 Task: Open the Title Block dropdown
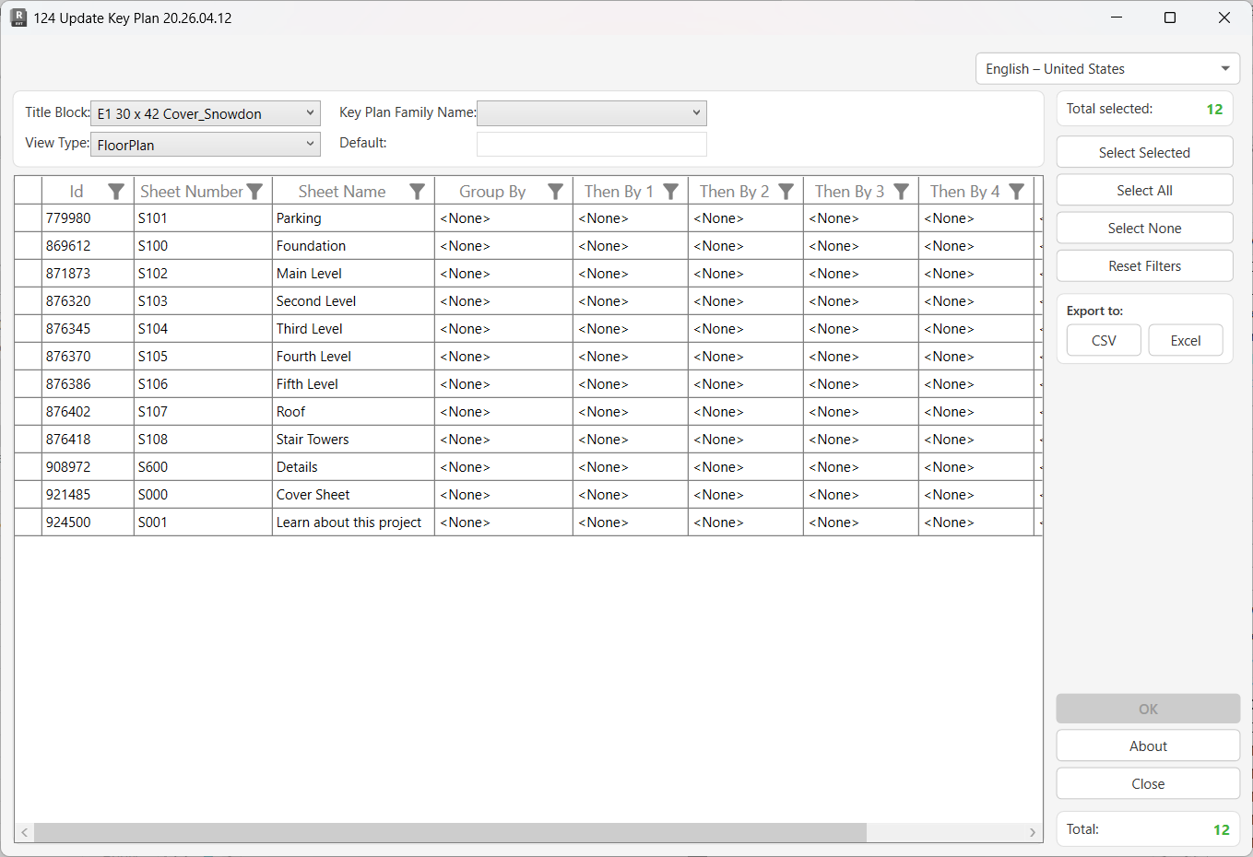coord(310,112)
